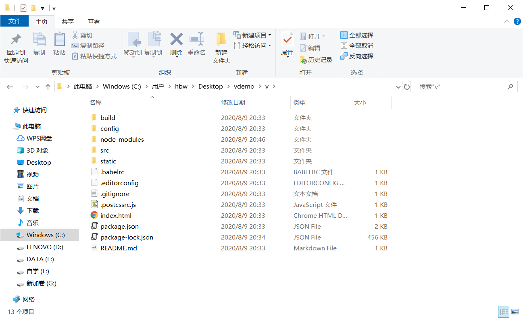Click the search box 搜索"v"
Image resolution: width=523 pixels, height=318 pixels.
466,87
